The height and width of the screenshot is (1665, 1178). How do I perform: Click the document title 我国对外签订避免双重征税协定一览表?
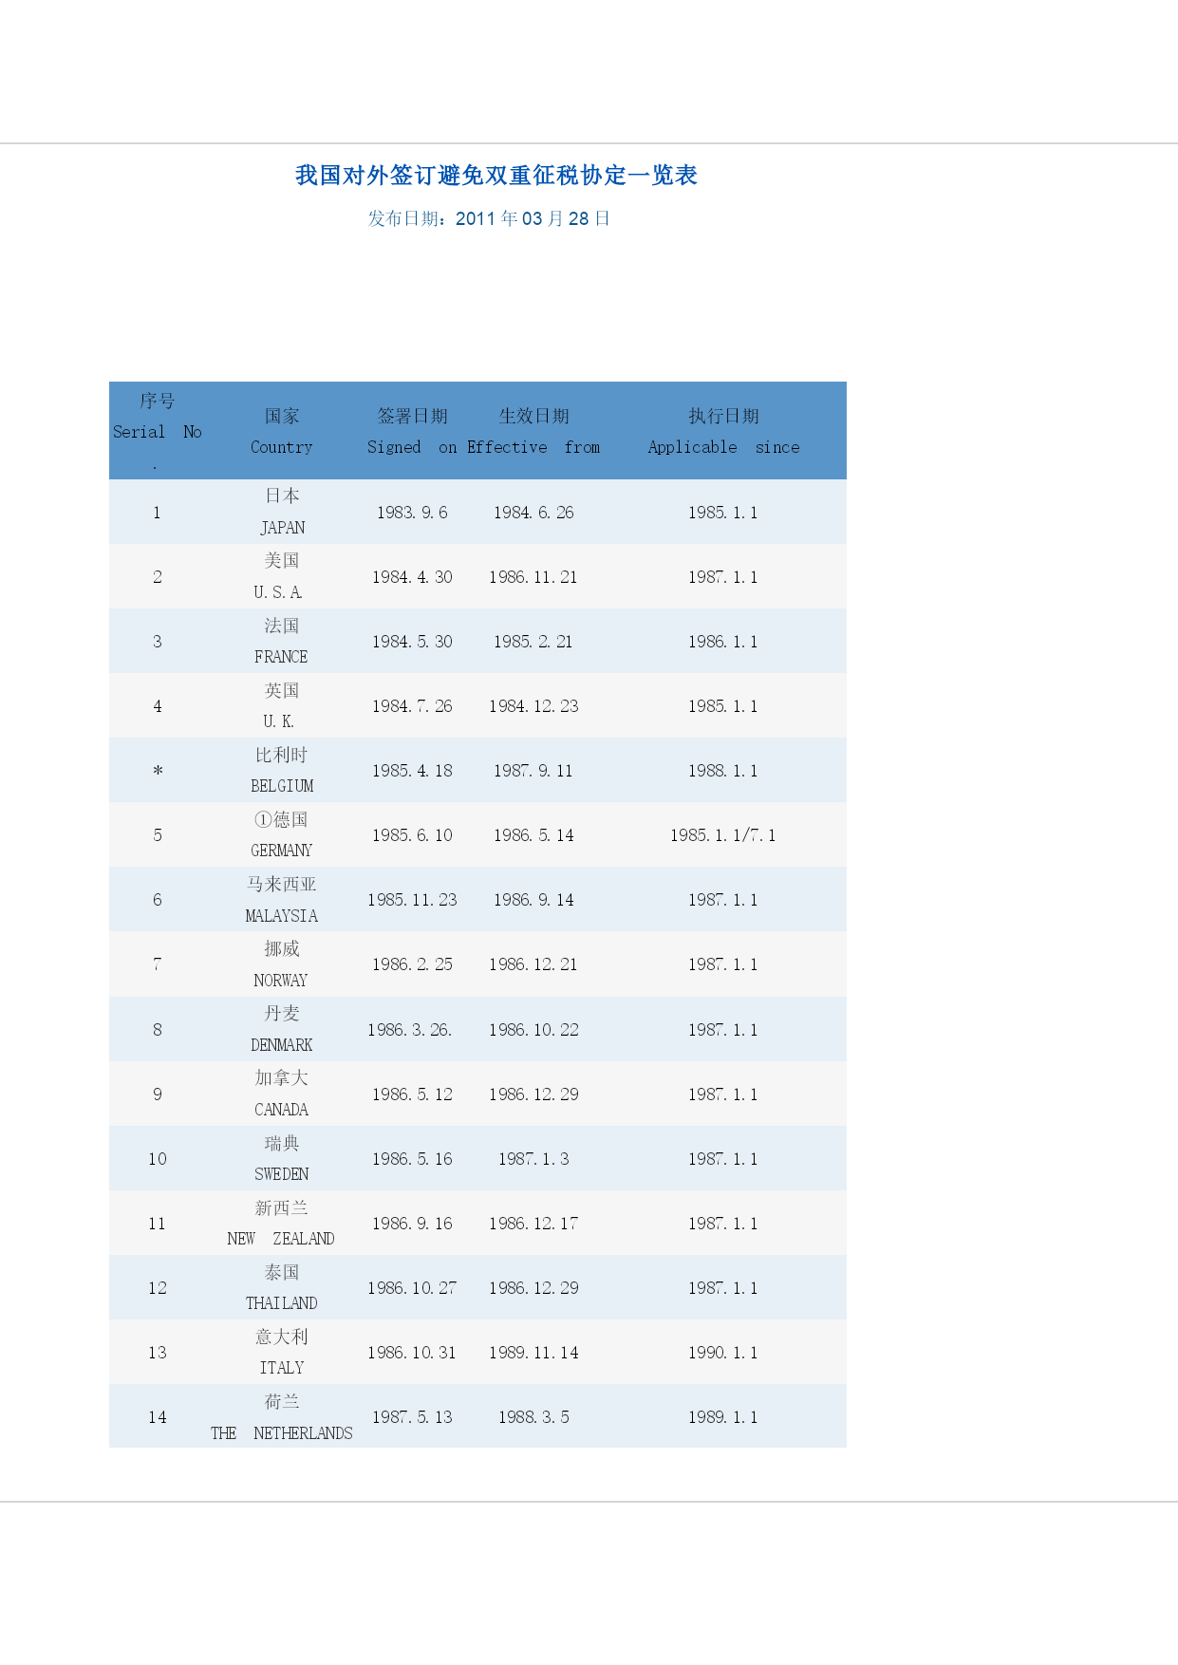(x=496, y=176)
